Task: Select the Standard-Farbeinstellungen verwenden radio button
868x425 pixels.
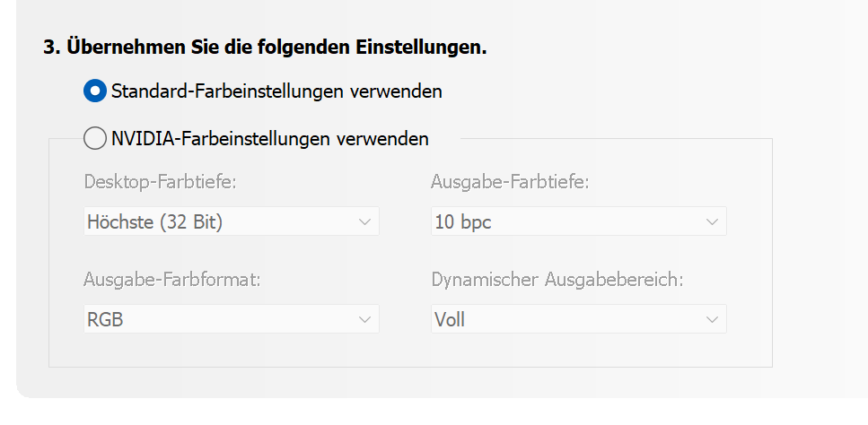Action: click(94, 91)
